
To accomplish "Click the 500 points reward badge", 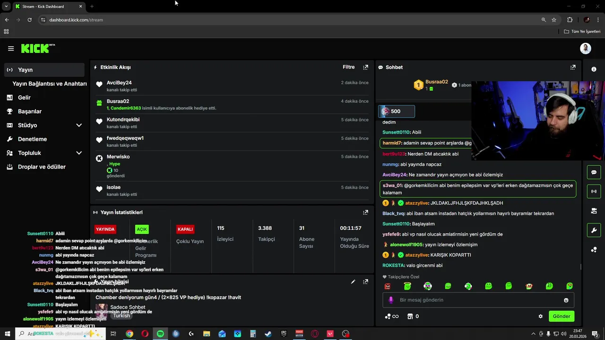I will [x=397, y=111].
